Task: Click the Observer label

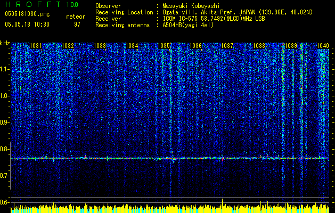Action: (x=108, y=6)
